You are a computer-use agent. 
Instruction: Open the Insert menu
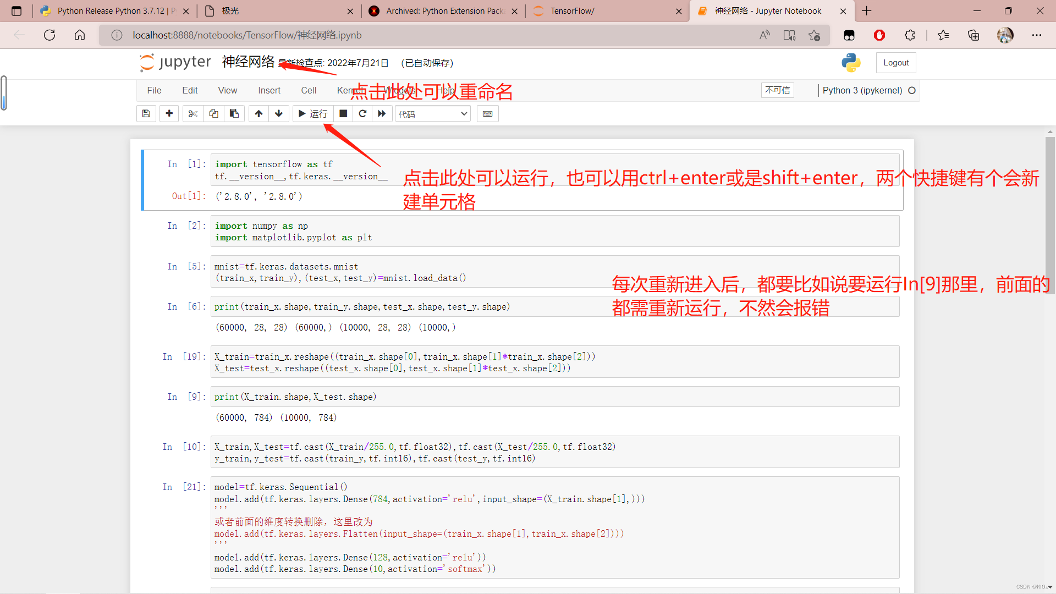point(269,91)
